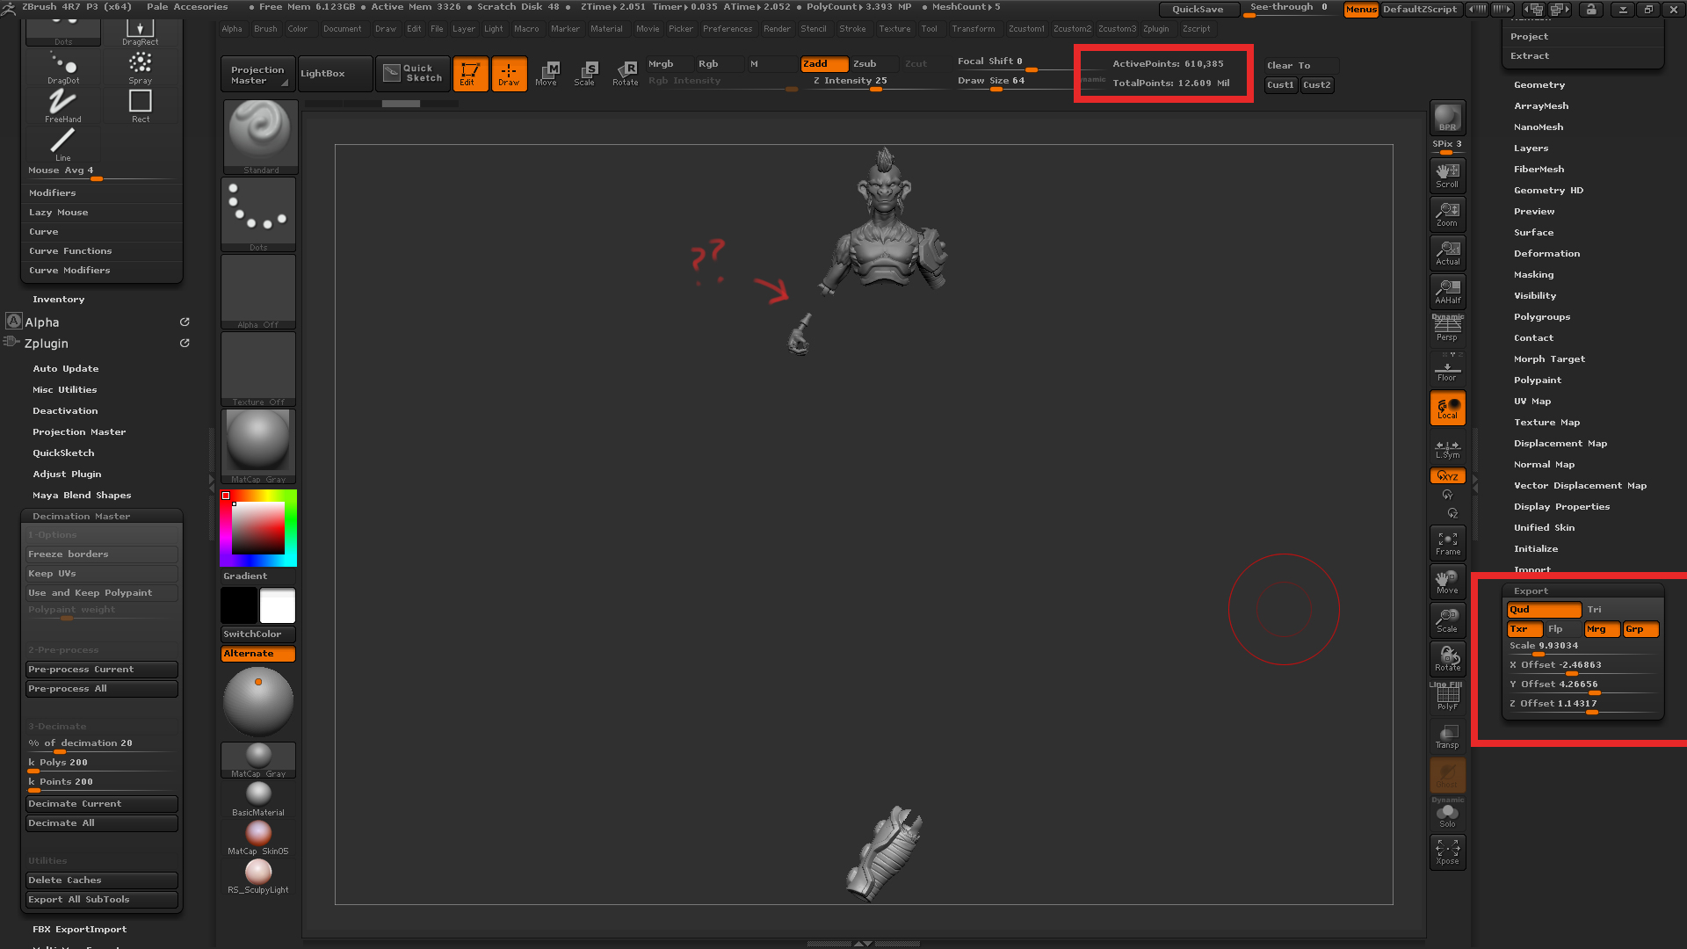This screenshot has height=949, width=1687.
Task: Expand the Curve Modifiers section
Action: tap(69, 271)
